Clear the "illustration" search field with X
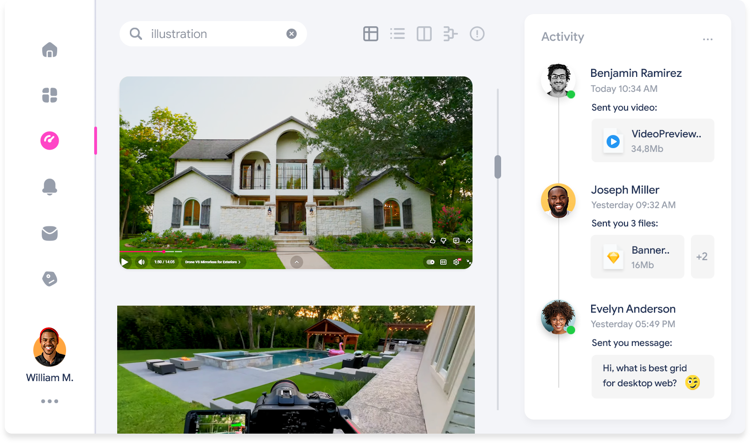This screenshot has height=443, width=750. coord(292,34)
